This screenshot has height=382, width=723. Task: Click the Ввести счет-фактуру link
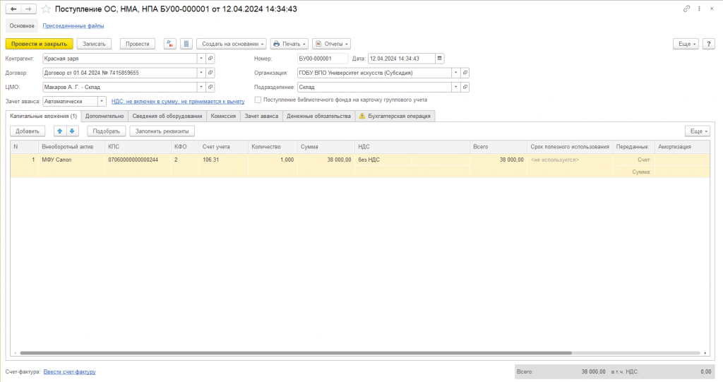[x=70, y=372]
